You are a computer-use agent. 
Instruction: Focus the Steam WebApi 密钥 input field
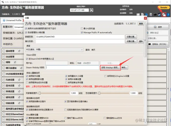72,68
